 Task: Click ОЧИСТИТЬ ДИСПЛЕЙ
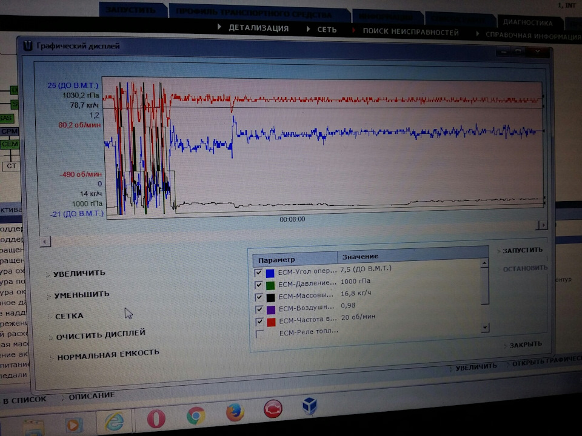click(x=101, y=335)
